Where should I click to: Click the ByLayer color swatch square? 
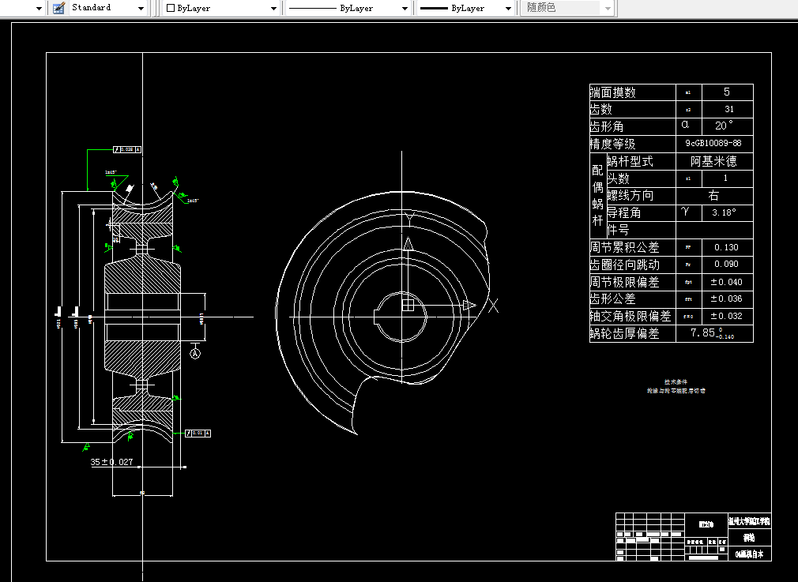click(x=171, y=8)
